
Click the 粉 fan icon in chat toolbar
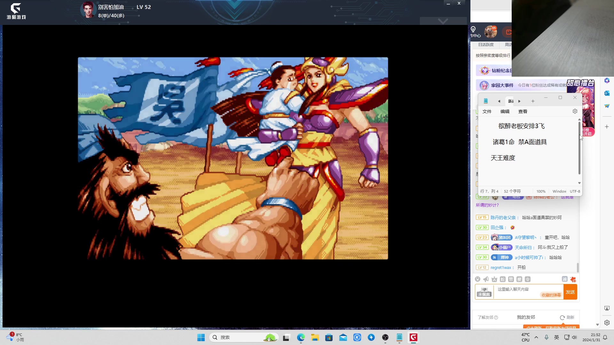503,279
